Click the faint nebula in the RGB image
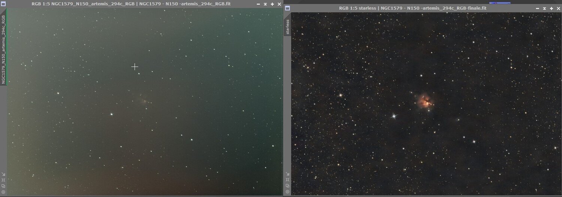Image resolution: width=562 pixels, height=197 pixels. point(144,101)
